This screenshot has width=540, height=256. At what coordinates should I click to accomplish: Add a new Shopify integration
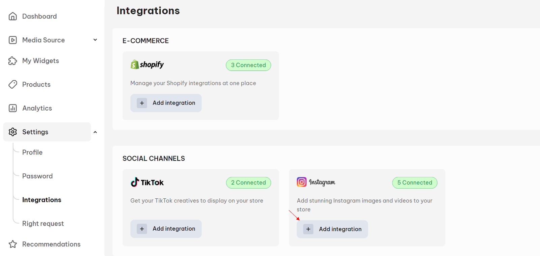point(166,103)
